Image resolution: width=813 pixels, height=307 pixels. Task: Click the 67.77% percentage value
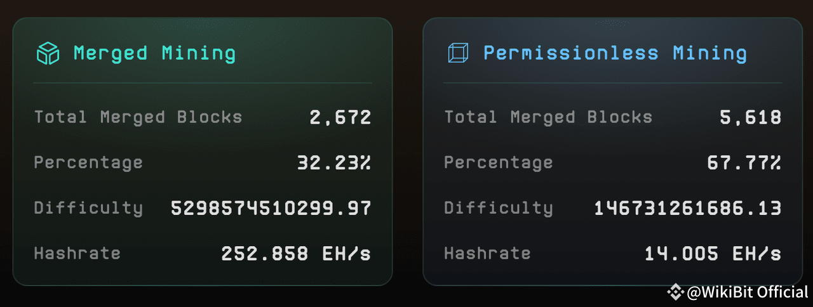point(744,163)
